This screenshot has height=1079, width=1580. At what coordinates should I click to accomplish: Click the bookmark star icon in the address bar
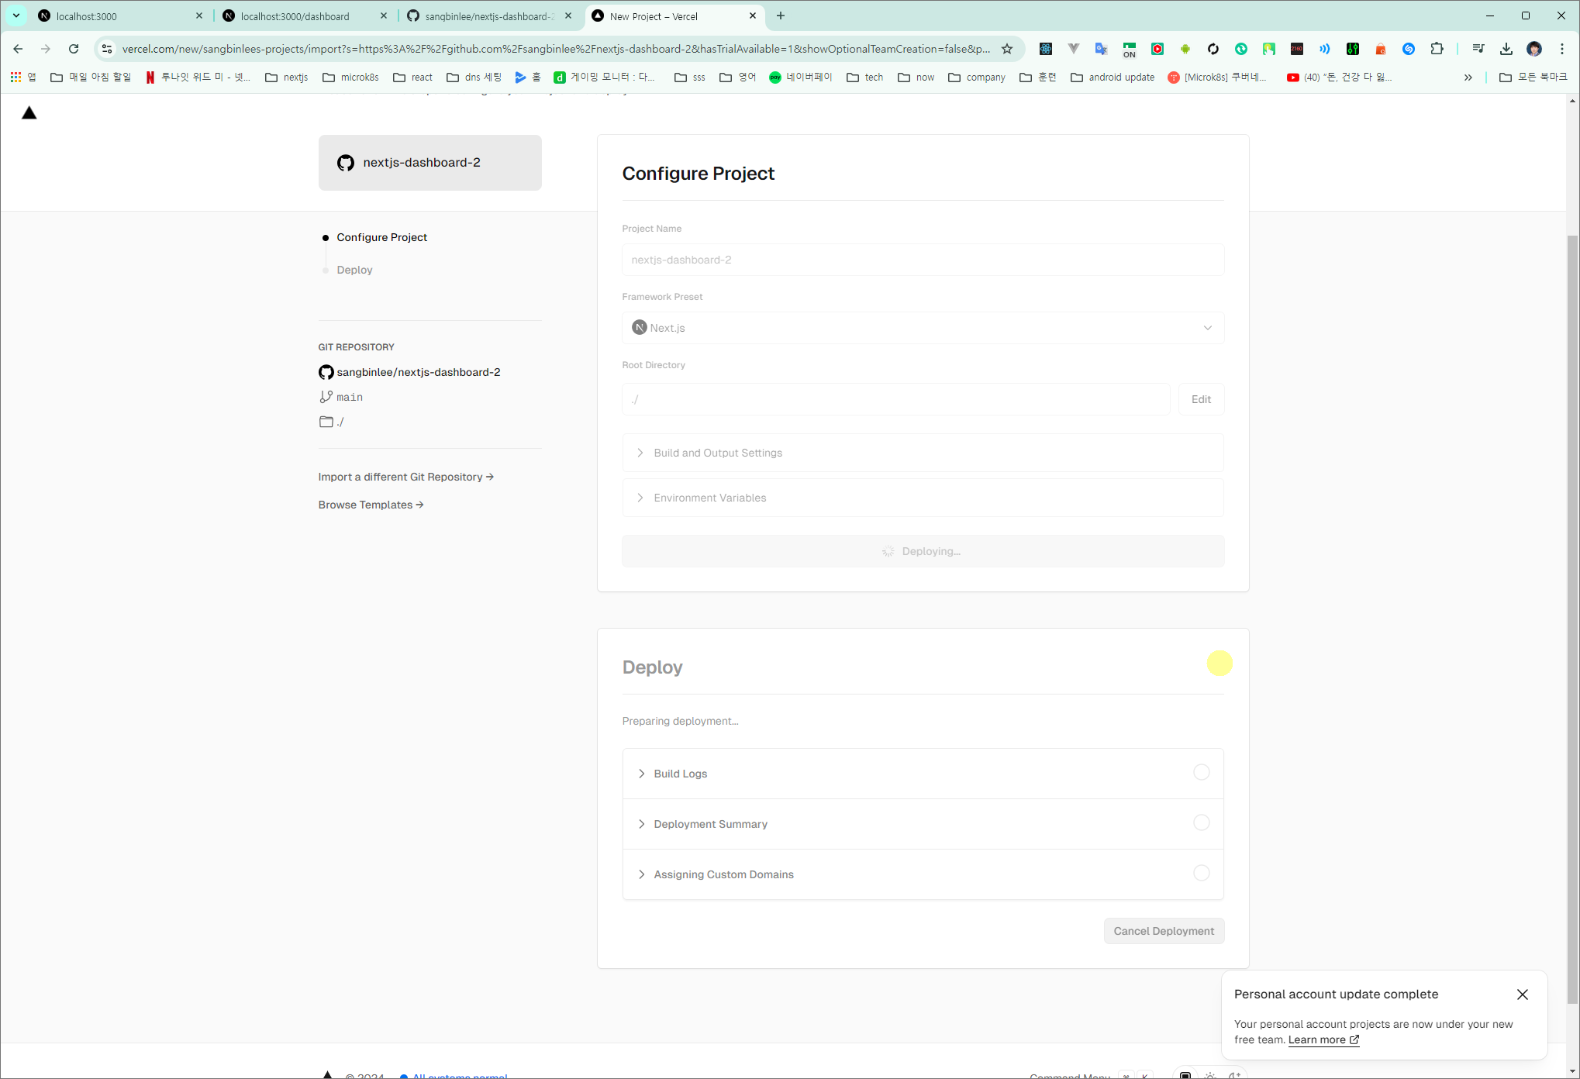(1007, 49)
